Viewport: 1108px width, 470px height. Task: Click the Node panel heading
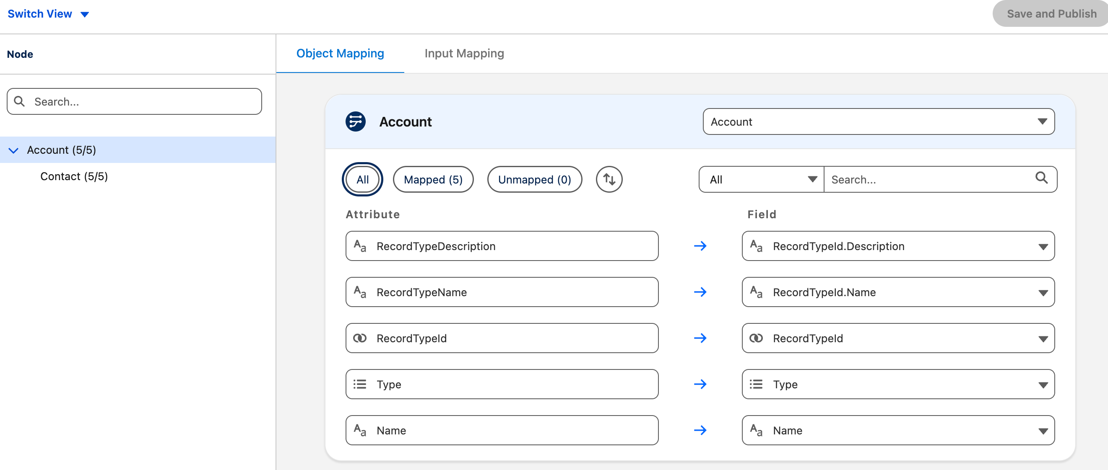click(x=20, y=54)
